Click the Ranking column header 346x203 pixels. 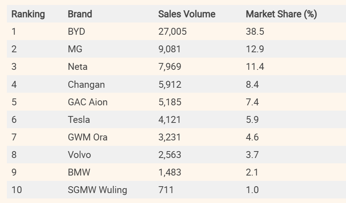point(28,14)
